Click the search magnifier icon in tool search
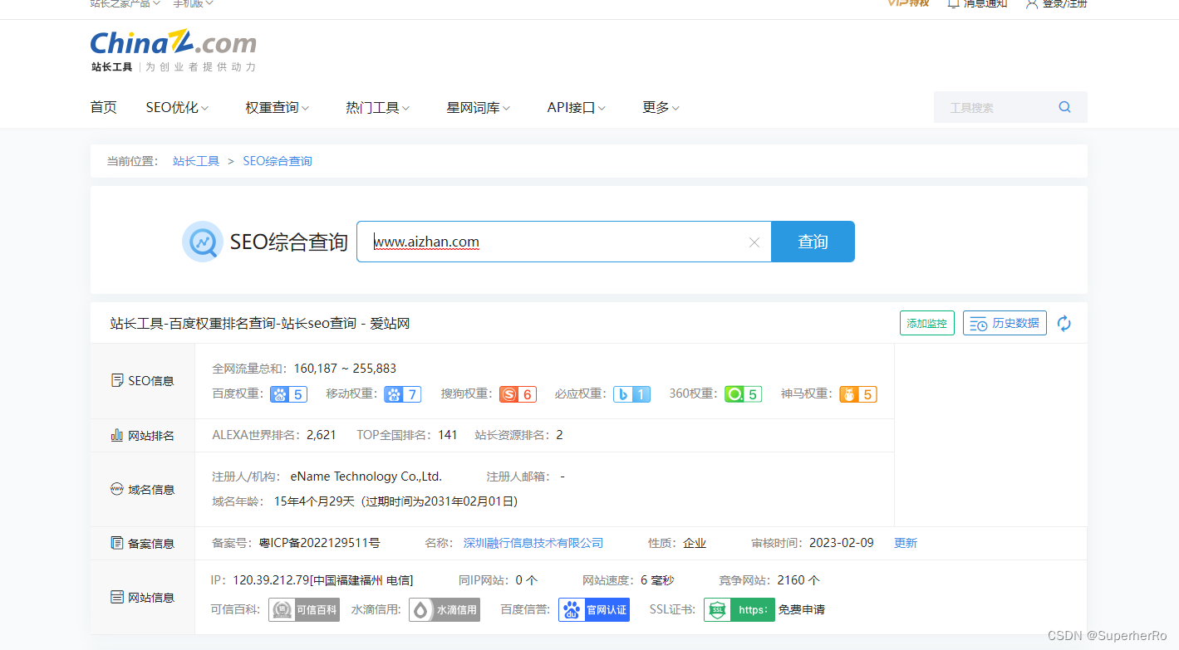 click(1064, 107)
